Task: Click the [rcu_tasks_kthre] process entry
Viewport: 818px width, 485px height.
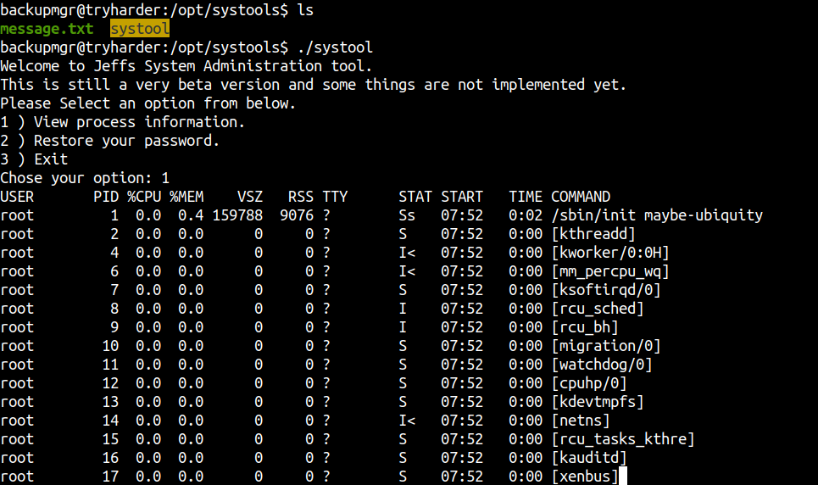Action: click(x=623, y=439)
